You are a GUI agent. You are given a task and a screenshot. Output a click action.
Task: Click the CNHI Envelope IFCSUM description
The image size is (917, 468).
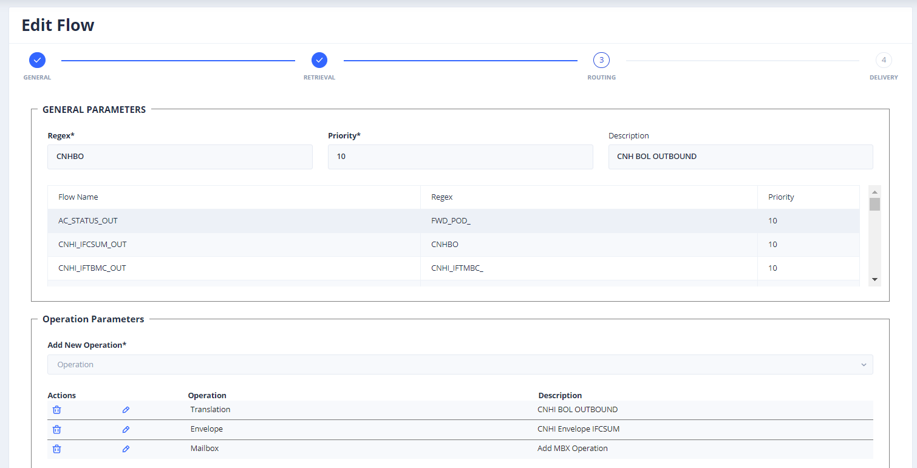pyautogui.click(x=579, y=429)
